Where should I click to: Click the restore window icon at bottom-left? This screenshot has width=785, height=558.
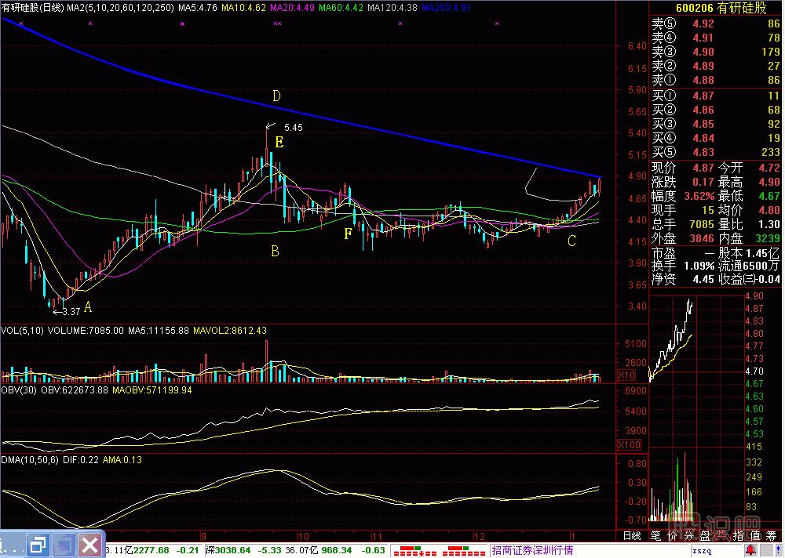coord(39,543)
